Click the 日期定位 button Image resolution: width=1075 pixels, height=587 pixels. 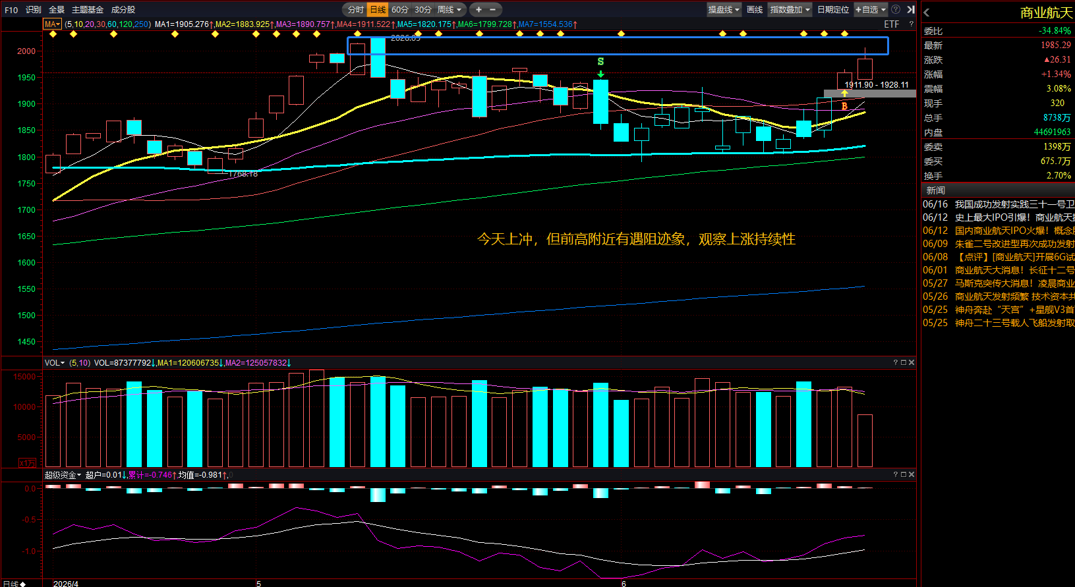[833, 10]
